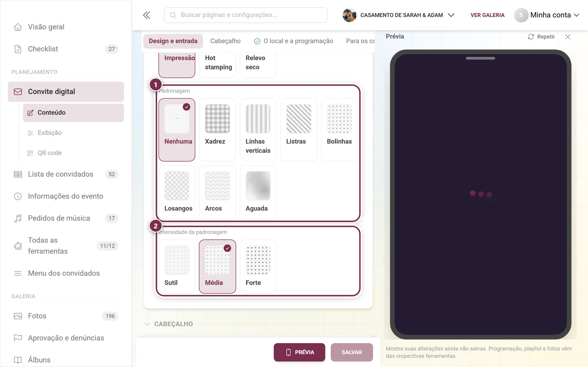Screen dimensions: 588x367
Task: Click the Menu dos convidados hamburger icon
Action: (x=18, y=273)
